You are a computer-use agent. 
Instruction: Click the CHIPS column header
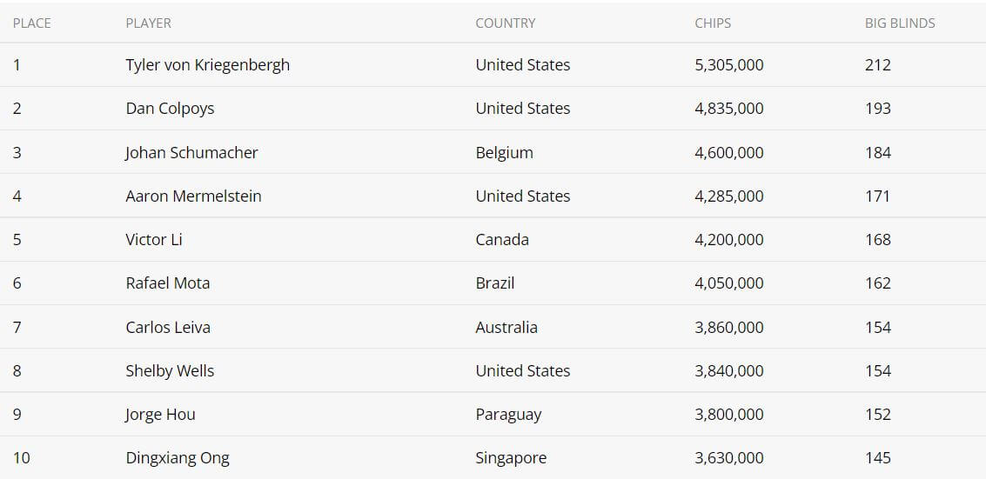coord(713,23)
